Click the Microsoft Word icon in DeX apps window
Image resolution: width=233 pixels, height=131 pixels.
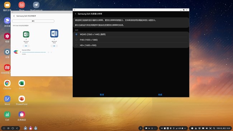click(54, 34)
